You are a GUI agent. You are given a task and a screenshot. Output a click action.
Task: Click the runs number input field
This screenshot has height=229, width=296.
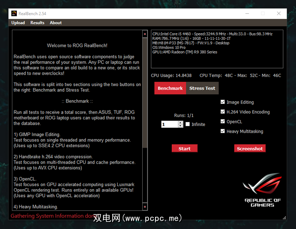coord(170,124)
